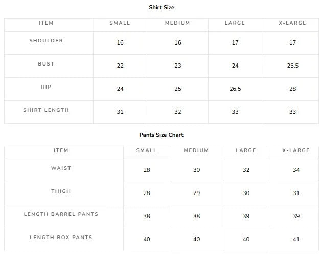Image resolution: width=321 pixels, height=259 pixels.
Task: Select the SHOULDER row label
Action: pos(46,41)
